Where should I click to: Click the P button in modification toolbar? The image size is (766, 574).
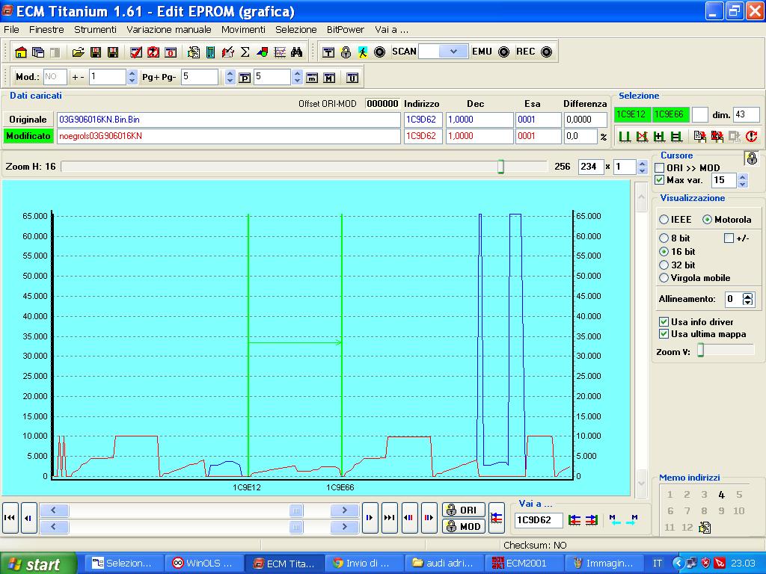pos(245,78)
